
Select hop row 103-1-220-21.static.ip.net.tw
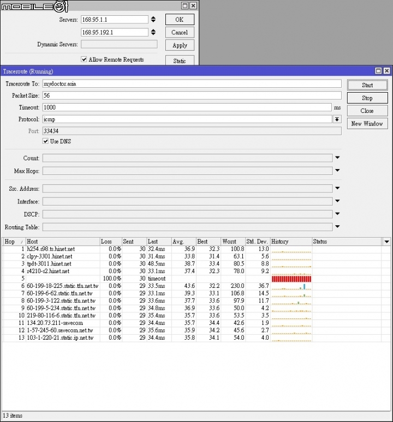click(196, 337)
